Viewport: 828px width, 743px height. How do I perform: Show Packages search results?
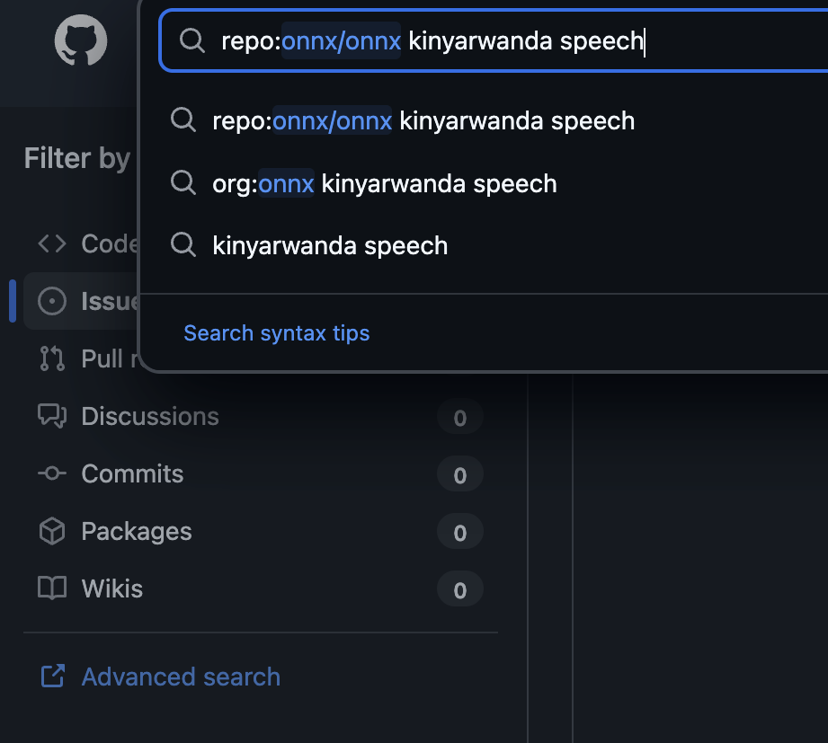point(137,531)
